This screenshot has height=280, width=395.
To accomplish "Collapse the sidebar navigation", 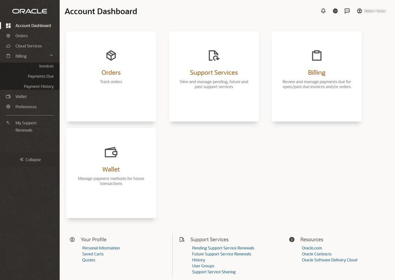I will pyautogui.click(x=30, y=160).
